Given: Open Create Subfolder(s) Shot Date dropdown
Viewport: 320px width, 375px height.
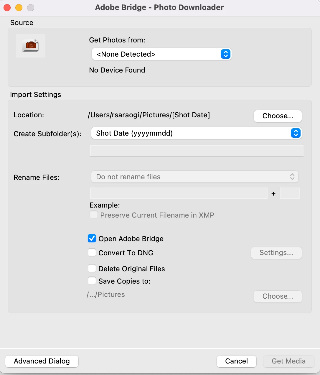Looking at the screenshot, I should [196, 133].
